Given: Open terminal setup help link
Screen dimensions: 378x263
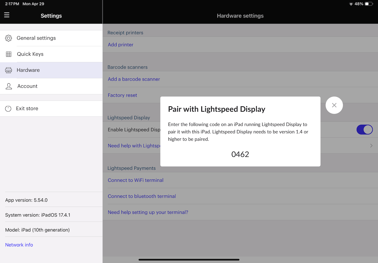Looking at the screenshot, I should point(148,212).
